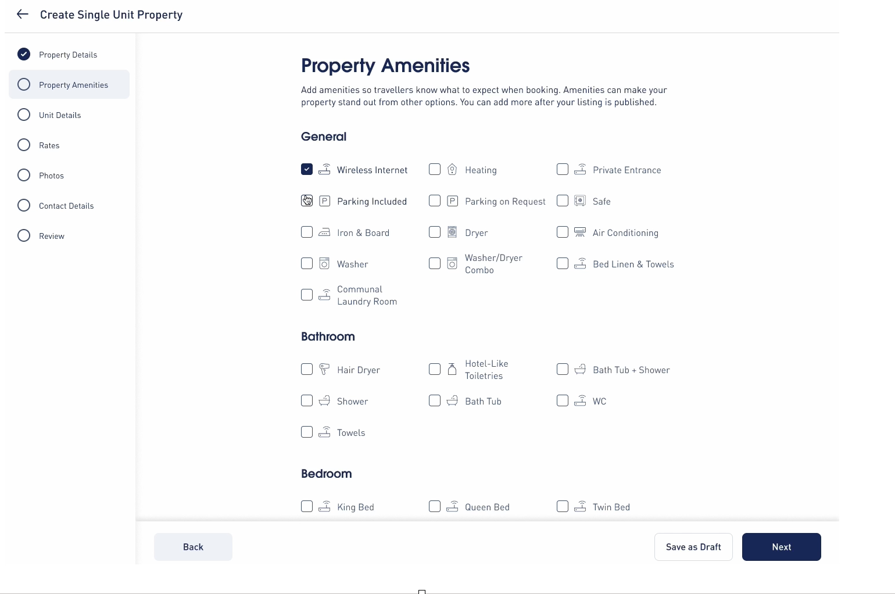Click the Air Conditioning unit icon
The height and width of the screenshot is (594, 895).
580,232
